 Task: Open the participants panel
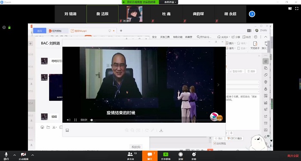click(x=131, y=156)
